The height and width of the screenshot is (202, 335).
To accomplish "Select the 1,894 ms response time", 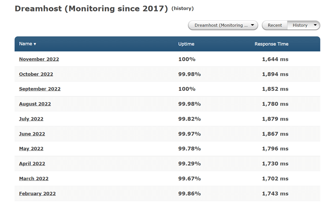I will pyautogui.click(x=275, y=74).
